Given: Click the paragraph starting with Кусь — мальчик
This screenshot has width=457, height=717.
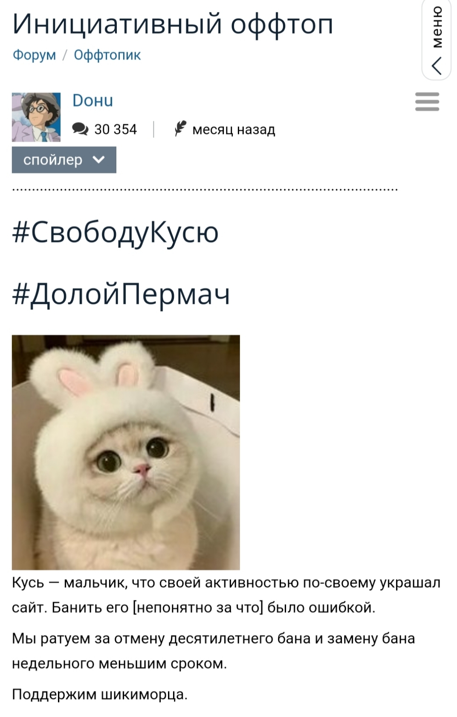Looking at the screenshot, I should tap(226, 595).
